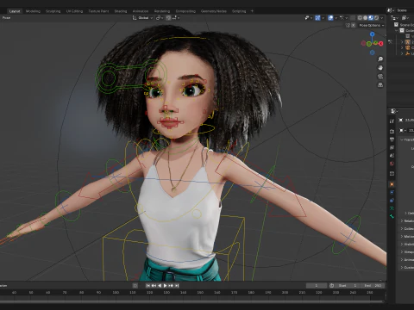Jump to next keyframe
The height and width of the screenshot is (310, 414).
pos(171,286)
